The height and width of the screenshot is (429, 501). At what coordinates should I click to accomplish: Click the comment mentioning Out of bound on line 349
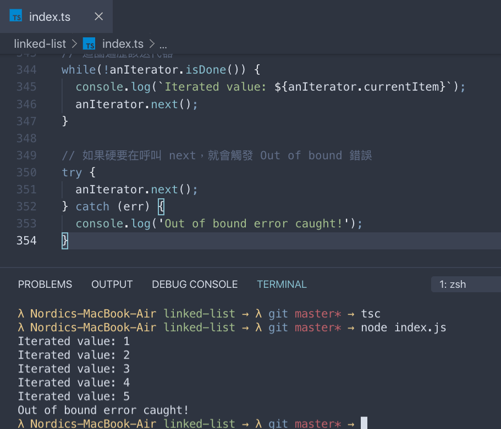[217, 155]
